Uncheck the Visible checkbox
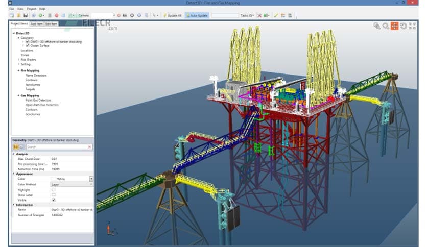427x247 pixels. (53, 200)
